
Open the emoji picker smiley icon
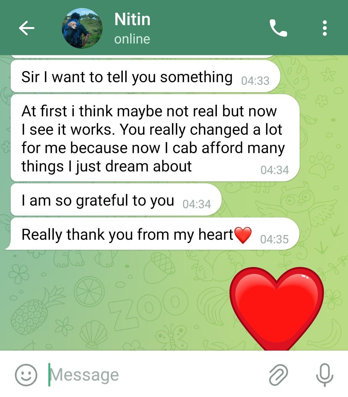[26, 375]
